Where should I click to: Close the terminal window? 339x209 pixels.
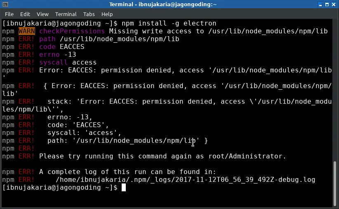coord(334,5)
